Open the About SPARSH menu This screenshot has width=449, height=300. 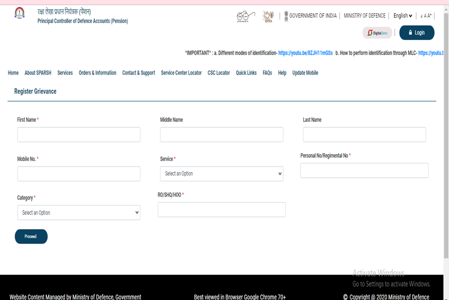pos(38,73)
